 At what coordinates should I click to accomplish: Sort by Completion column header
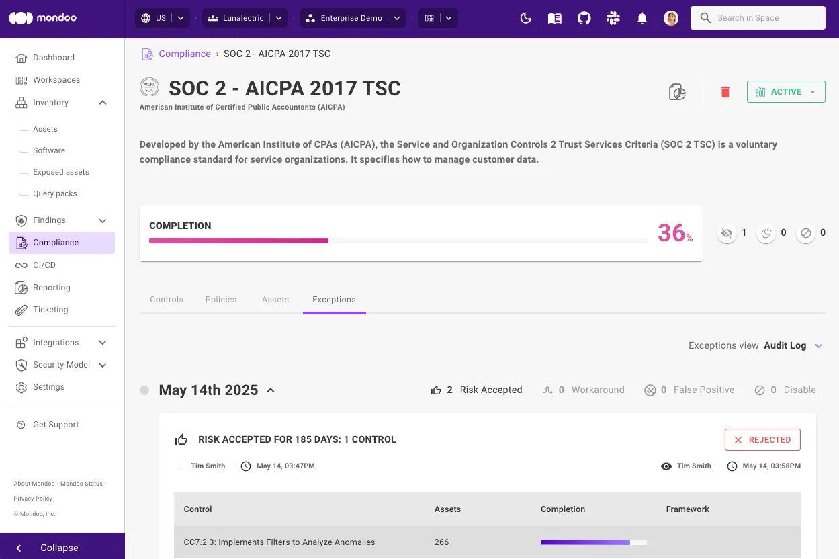563,509
